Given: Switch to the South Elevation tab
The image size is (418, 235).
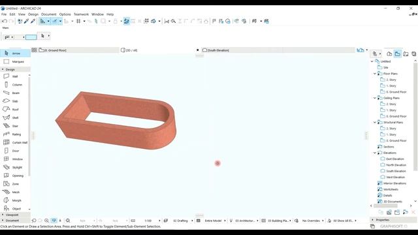Looking at the screenshot, I should click(x=278, y=50).
